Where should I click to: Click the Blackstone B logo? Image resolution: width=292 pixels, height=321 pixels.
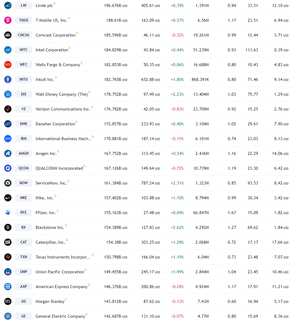pos(8,227)
